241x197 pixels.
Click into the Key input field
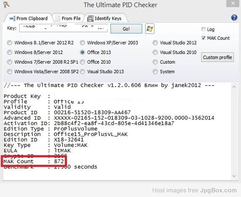click(x=63, y=28)
